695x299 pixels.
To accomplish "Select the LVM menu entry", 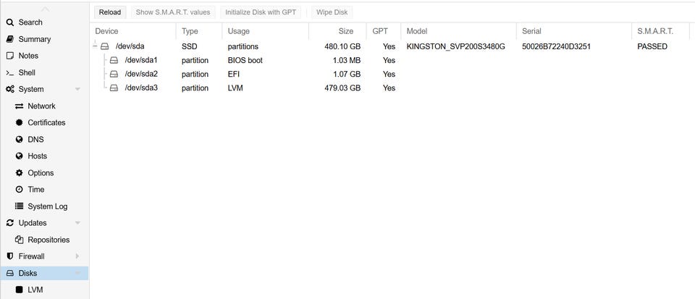I will [44, 290].
